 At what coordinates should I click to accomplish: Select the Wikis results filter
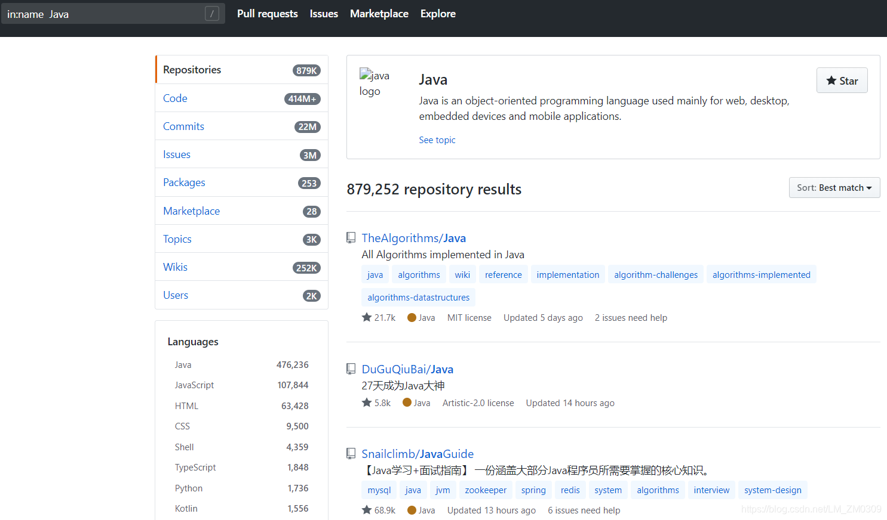[242, 267]
